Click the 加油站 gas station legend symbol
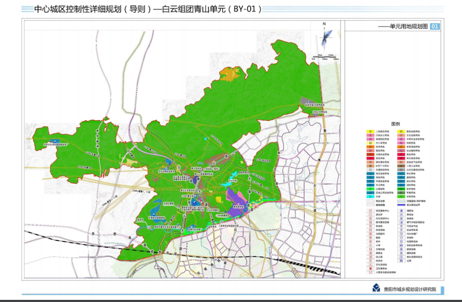Viewport: 462px width, 302px height. 402,219
